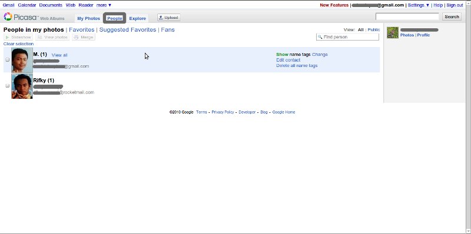Click the top-right search input box

pos(407,16)
